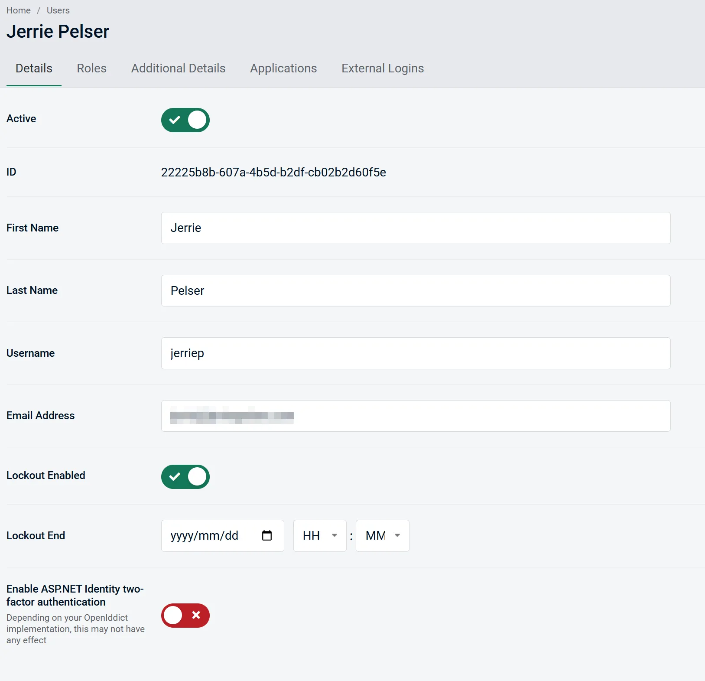Image resolution: width=705 pixels, height=681 pixels.
Task: Open the HH hour dropdown
Action: coord(320,535)
